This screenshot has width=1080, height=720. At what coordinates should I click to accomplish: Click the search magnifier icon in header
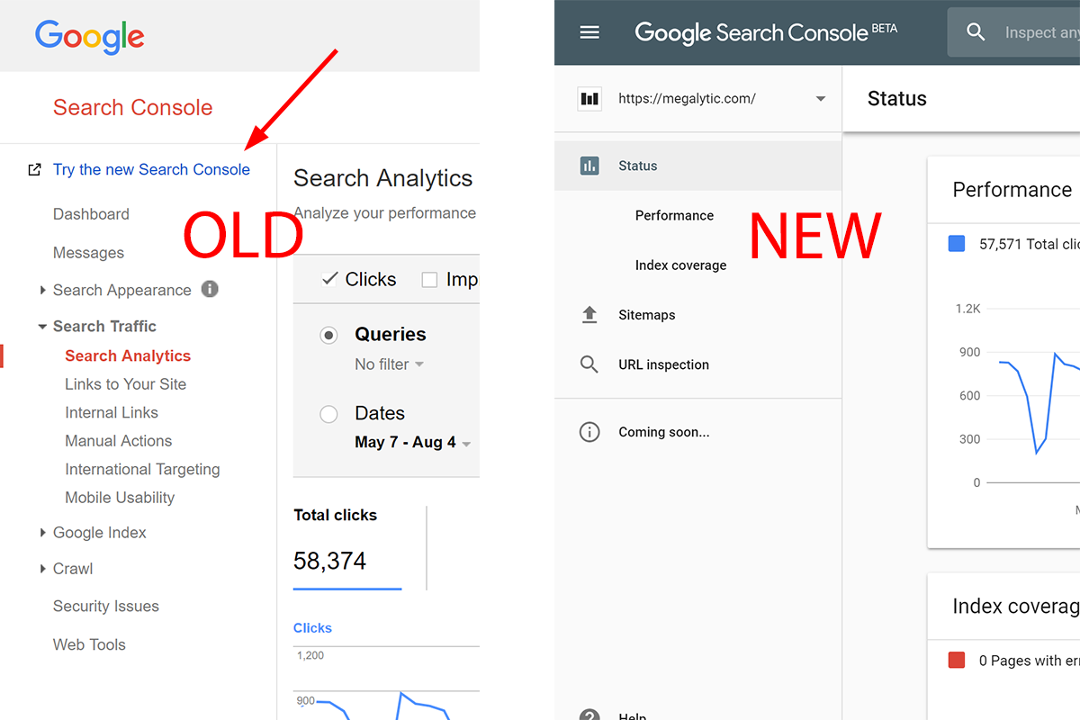976,32
